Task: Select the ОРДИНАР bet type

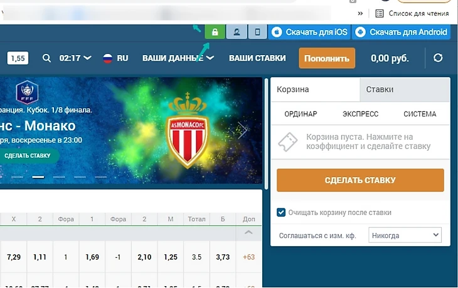Action: [x=301, y=114]
